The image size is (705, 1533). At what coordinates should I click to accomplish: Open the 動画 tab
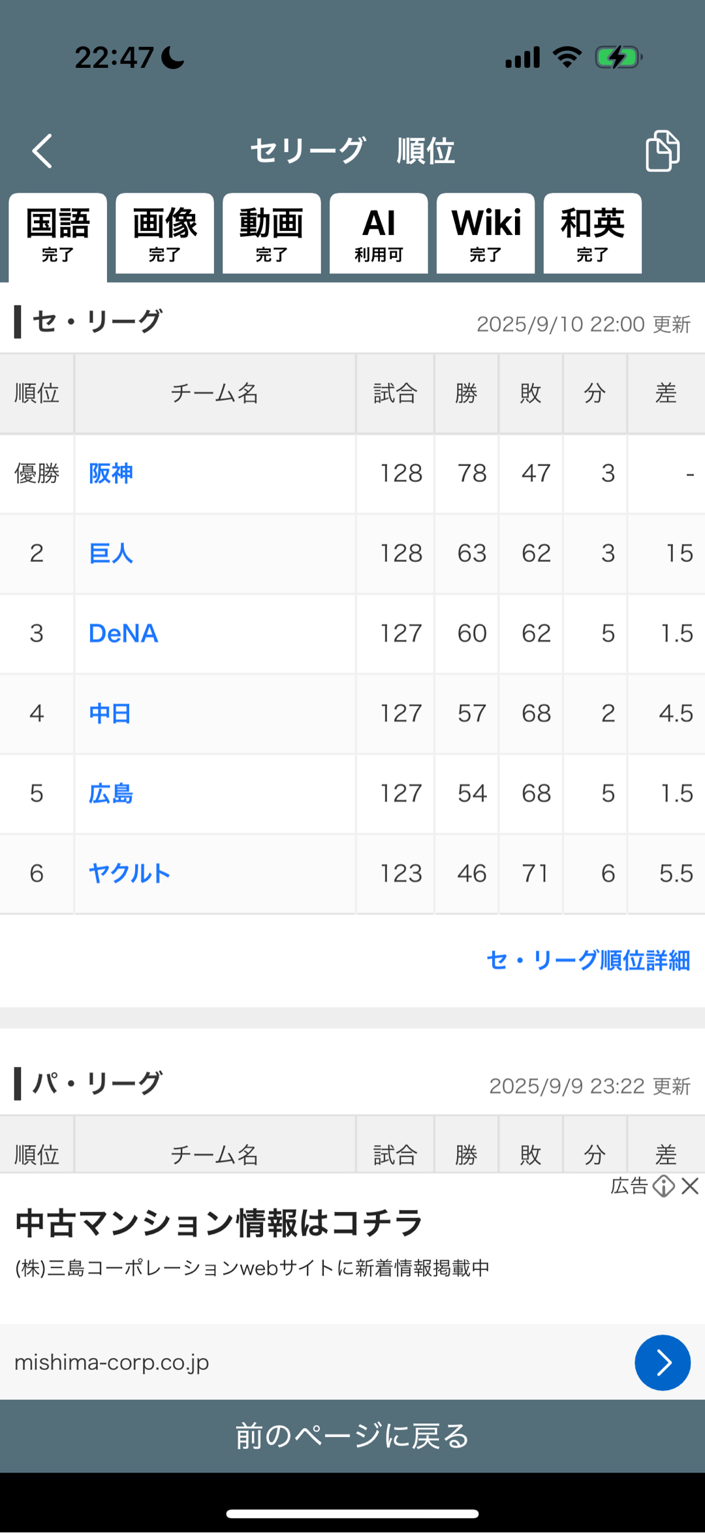[272, 234]
